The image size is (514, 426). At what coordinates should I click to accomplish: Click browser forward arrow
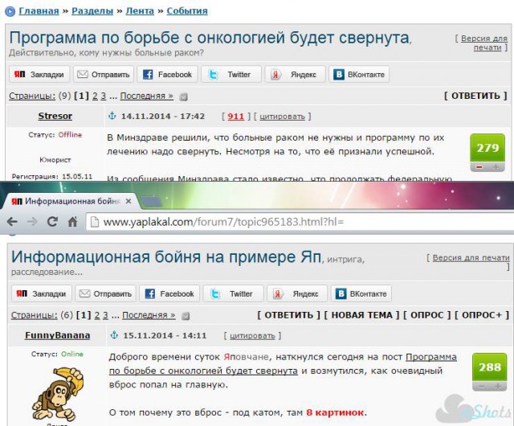32,222
